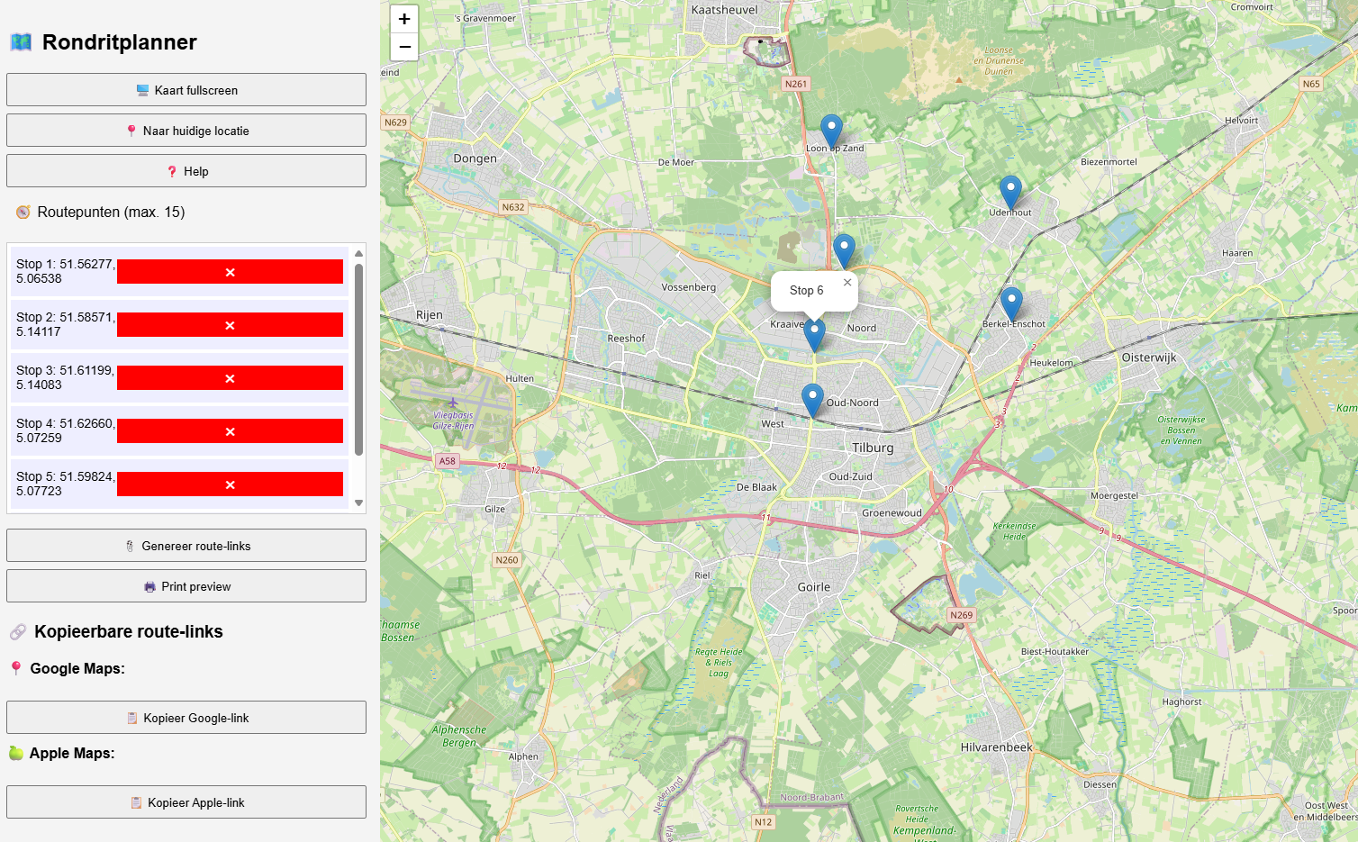Click the marker below the Stop 6 popup
Viewport: 1358px width, 842px height.
tap(814, 334)
